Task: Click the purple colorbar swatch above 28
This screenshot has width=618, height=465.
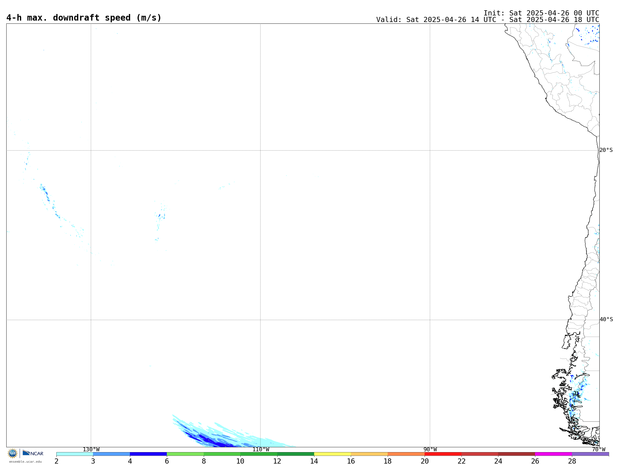Action: pos(590,454)
